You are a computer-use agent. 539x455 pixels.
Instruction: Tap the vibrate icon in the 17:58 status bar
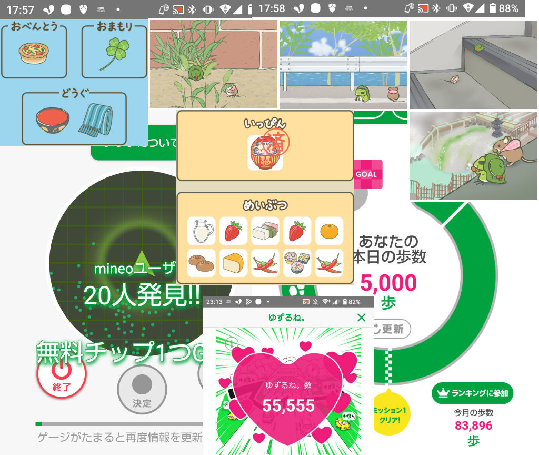pyautogui.click(x=452, y=8)
